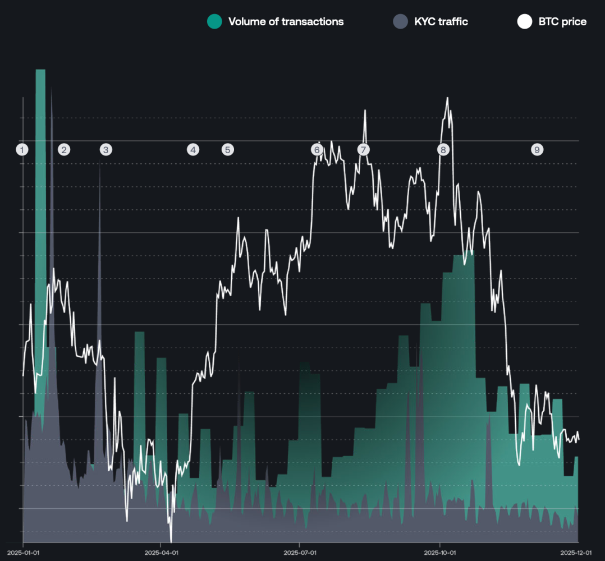Click the Volume of transactions legend label
Image resolution: width=605 pixels, height=561 pixels.
coord(286,21)
